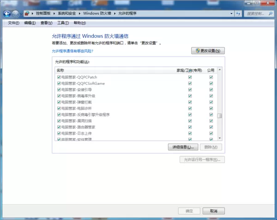This screenshot has width=277, height=220.
Task: Toggle the name checkbox for 电脑管家-病毒库升级
Action: [x=59, y=96]
